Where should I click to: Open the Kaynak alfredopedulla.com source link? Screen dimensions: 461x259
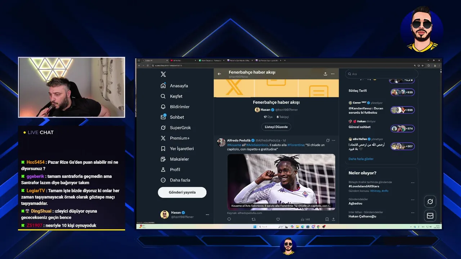pyautogui.click(x=245, y=213)
